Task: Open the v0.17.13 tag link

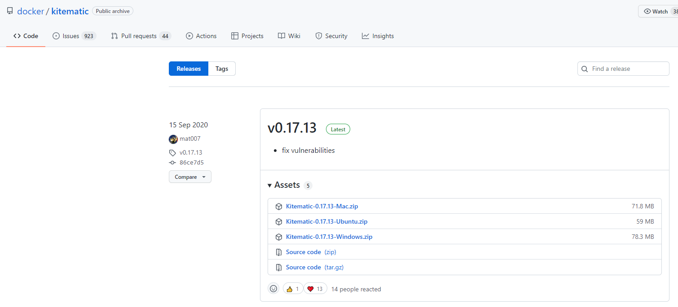Action: [x=191, y=152]
